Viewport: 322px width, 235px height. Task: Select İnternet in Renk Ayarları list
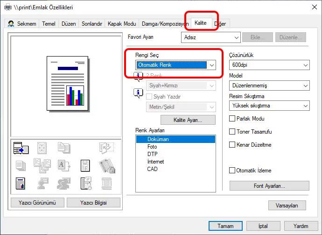175,162
